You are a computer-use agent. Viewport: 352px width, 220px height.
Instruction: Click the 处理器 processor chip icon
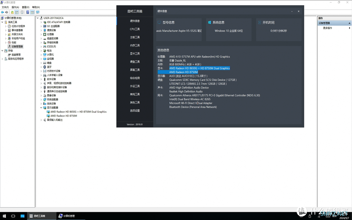[x=45, y=34]
